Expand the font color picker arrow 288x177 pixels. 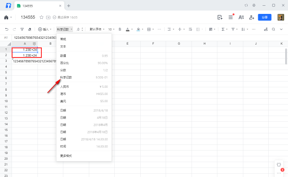point(132,29)
